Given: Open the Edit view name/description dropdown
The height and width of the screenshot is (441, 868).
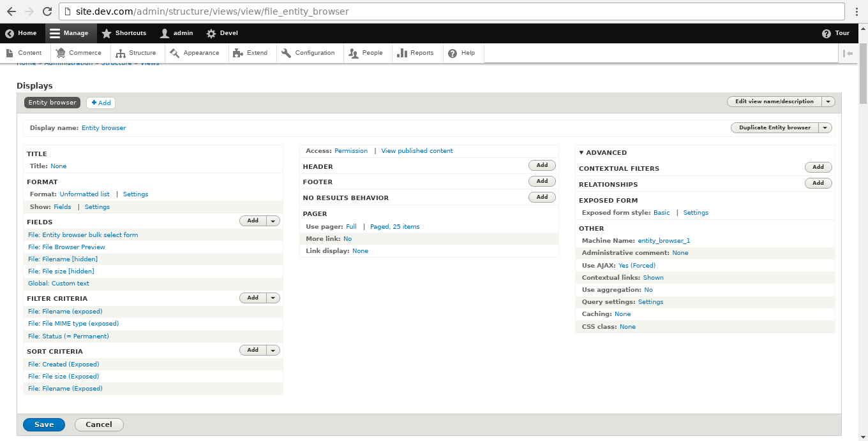Looking at the screenshot, I should pos(828,101).
